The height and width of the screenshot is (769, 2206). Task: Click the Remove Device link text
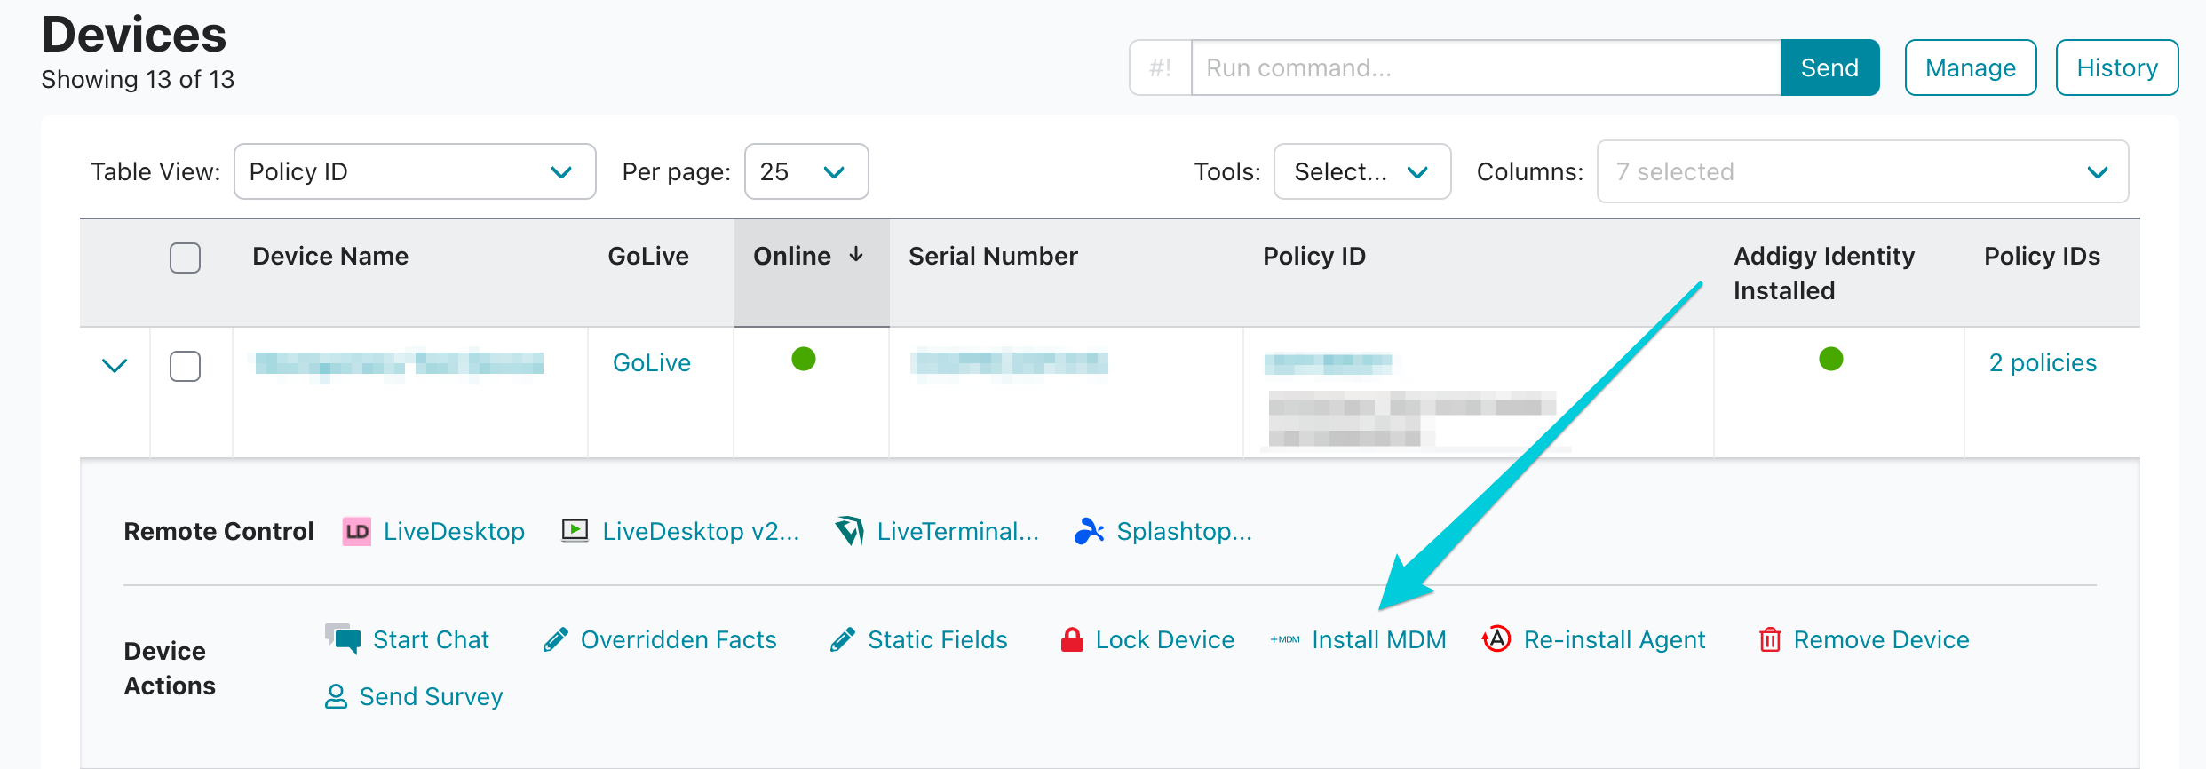[1881, 639]
